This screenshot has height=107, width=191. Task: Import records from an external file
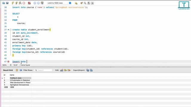click(x=91, y=70)
